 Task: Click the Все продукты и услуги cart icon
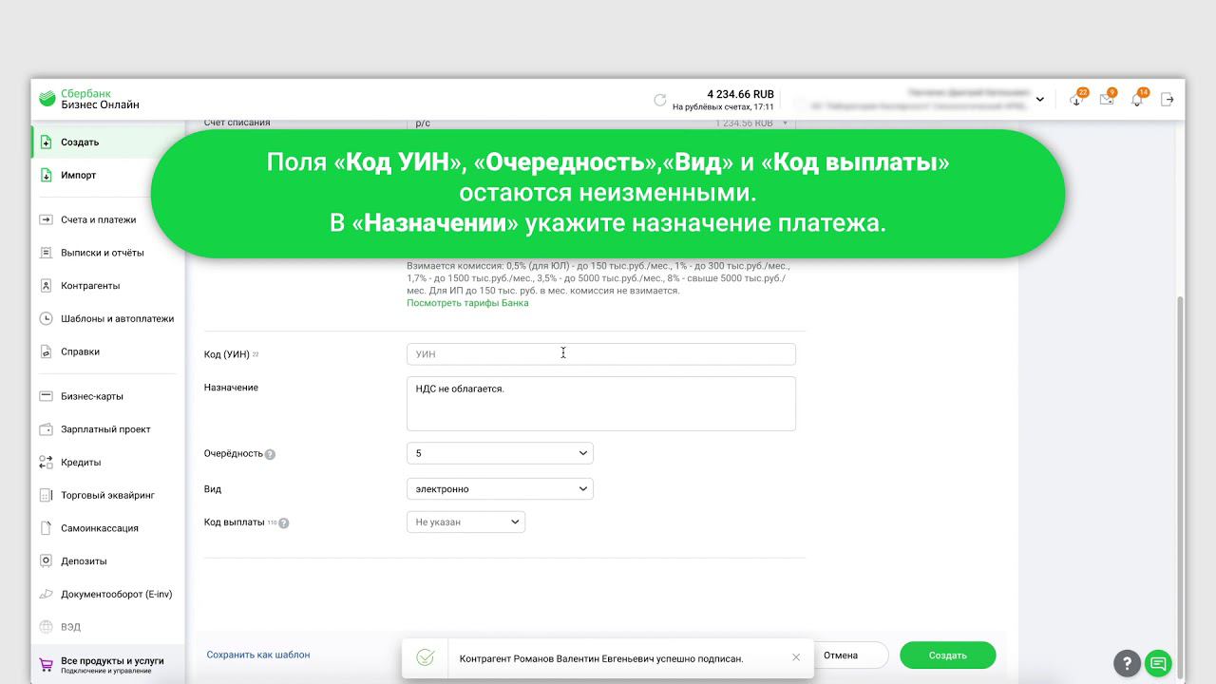[46, 665]
